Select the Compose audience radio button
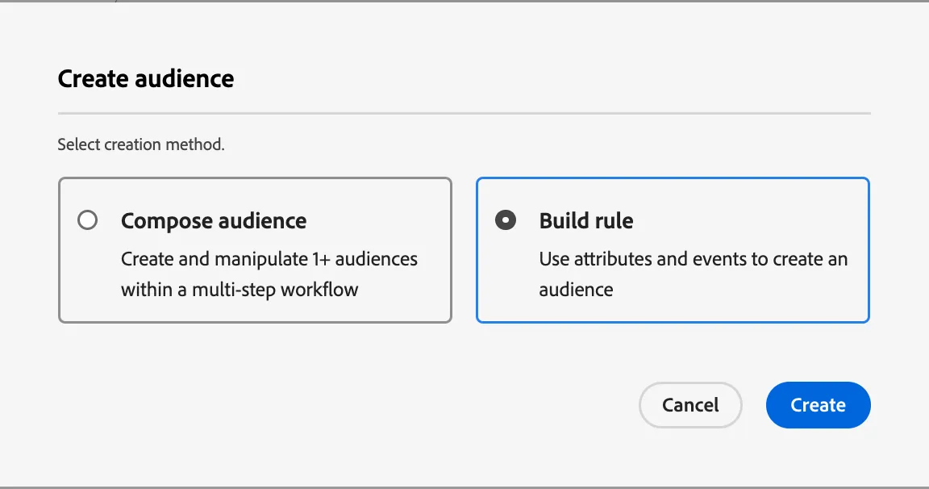The image size is (929, 489). (87, 220)
